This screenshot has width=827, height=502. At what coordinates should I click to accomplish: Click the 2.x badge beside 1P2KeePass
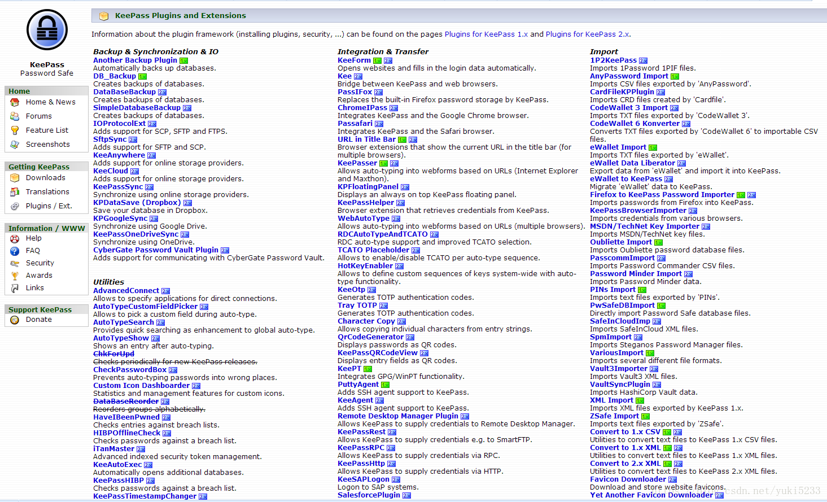pyautogui.click(x=643, y=60)
